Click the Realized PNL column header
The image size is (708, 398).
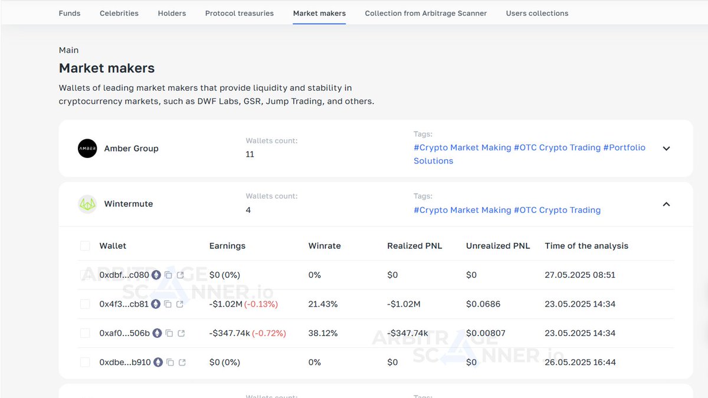pyautogui.click(x=415, y=246)
